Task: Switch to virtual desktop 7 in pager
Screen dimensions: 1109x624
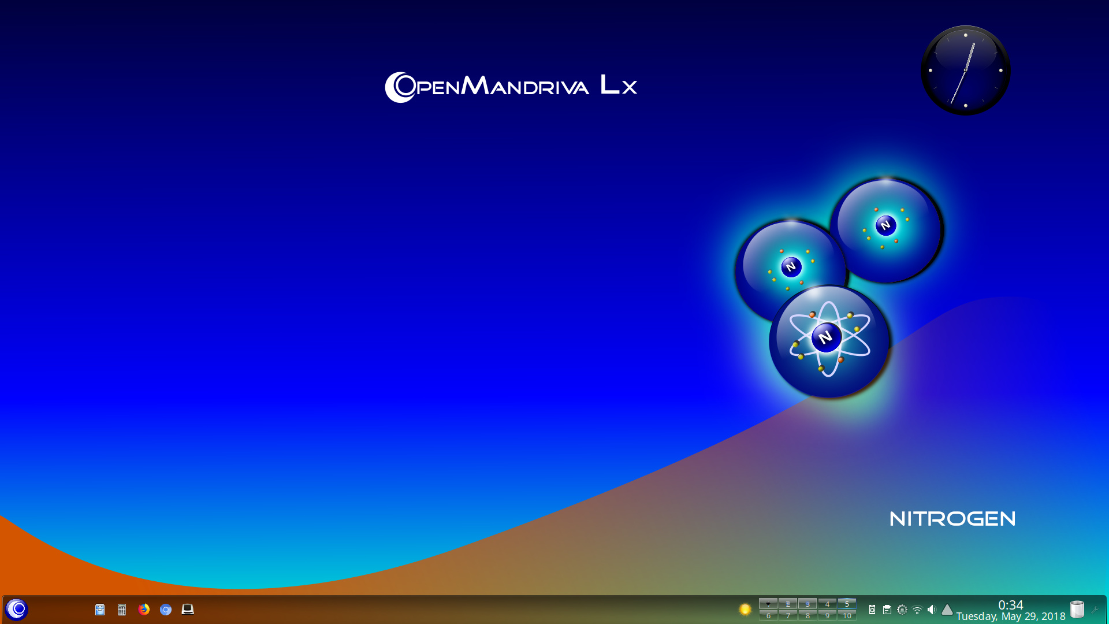Action: (788, 615)
